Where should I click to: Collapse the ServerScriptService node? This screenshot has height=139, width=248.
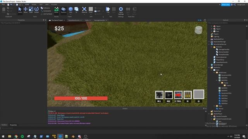(x=209, y=44)
